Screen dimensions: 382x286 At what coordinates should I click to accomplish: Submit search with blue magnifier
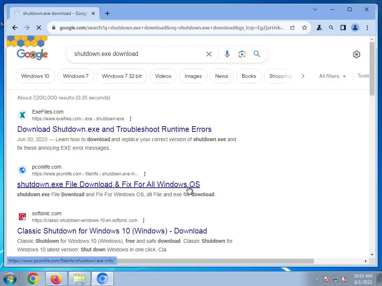click(257, 54)
